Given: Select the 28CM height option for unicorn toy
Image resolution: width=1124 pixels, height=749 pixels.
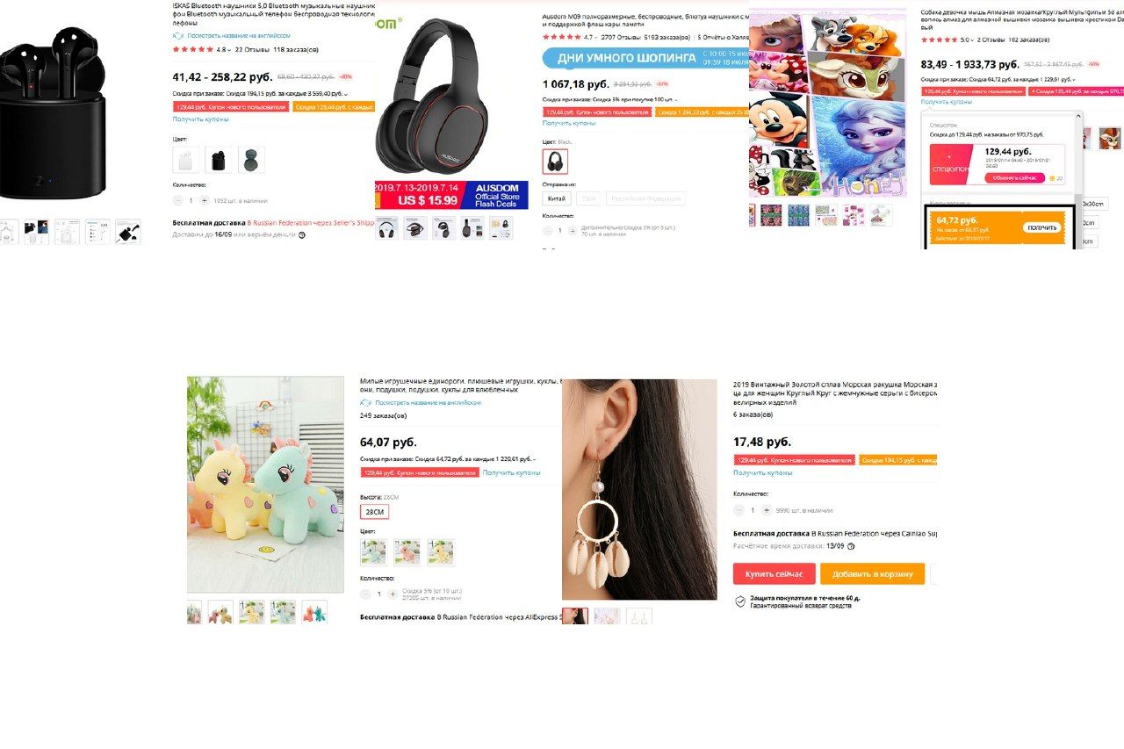Looking at the screenshot, I should pyautogui.click(x=374, y=512).
